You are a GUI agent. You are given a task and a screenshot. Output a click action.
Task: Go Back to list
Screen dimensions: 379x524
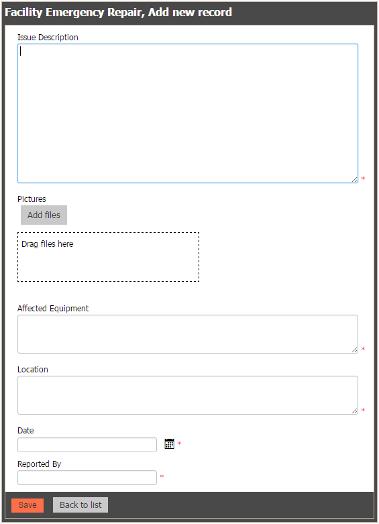pos(80,505)
